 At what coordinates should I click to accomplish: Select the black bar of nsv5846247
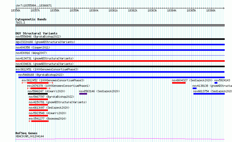(x=38, y=94)
